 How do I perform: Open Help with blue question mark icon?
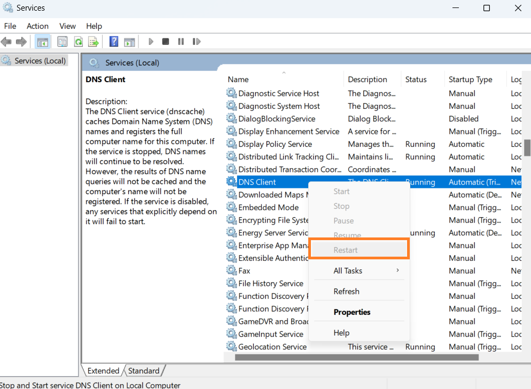(x=114, y=42)
